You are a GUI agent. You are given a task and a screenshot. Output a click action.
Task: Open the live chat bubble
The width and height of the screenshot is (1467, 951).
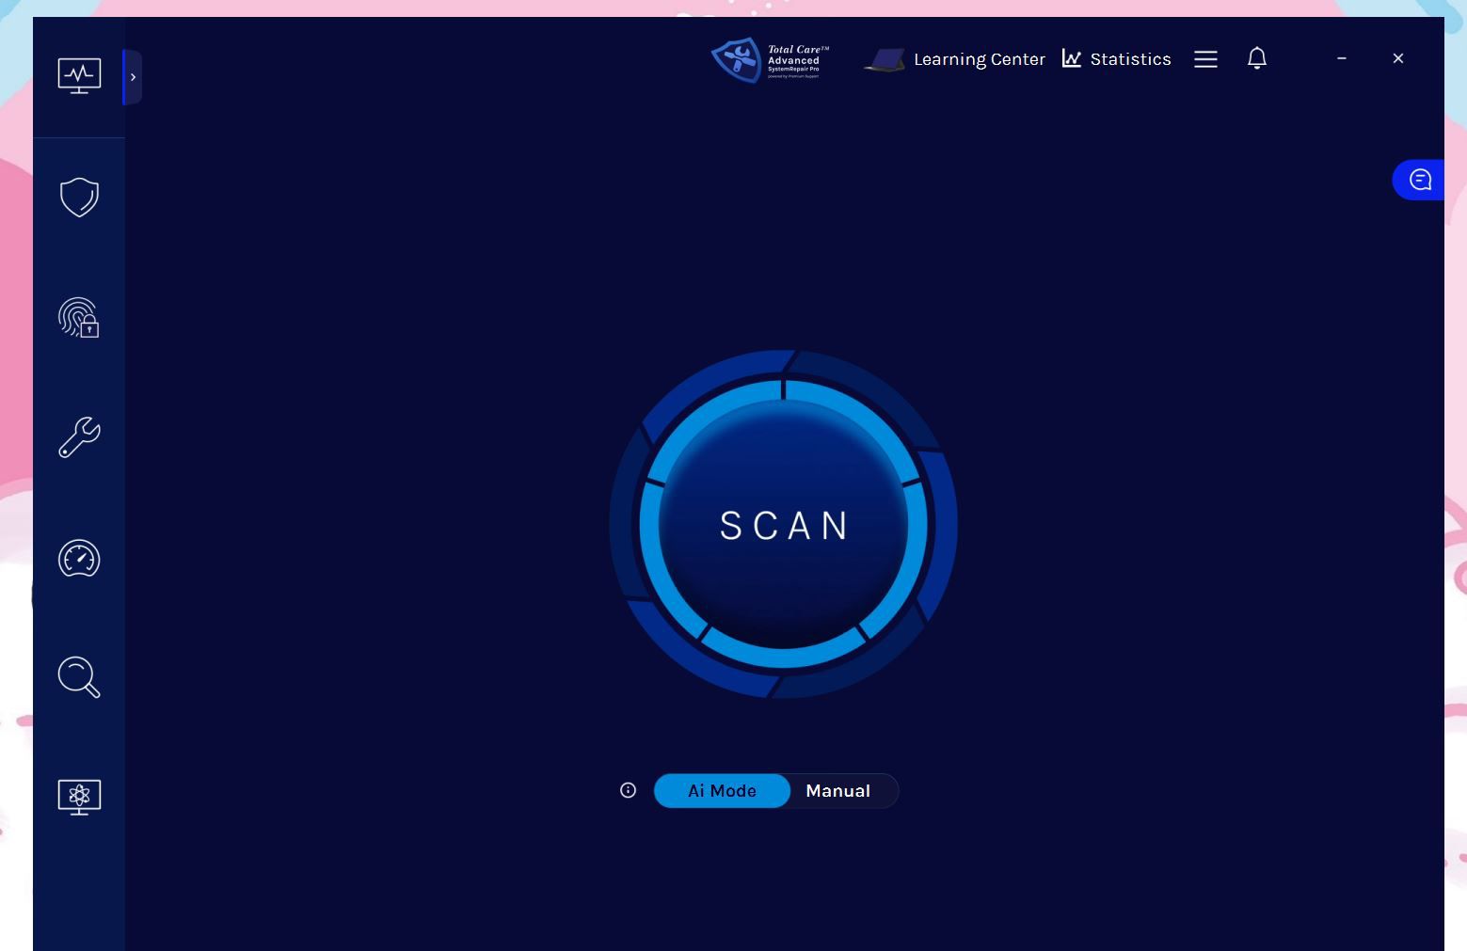1419,180
